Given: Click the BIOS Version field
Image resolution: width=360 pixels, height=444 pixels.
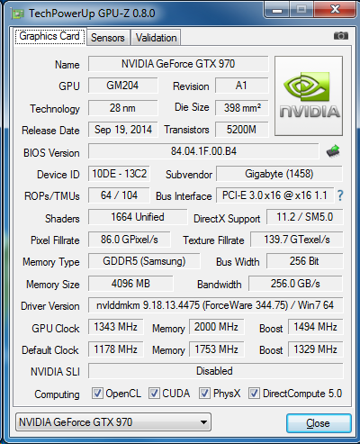Looking at the screenshot, I should (x=203, y=151).
